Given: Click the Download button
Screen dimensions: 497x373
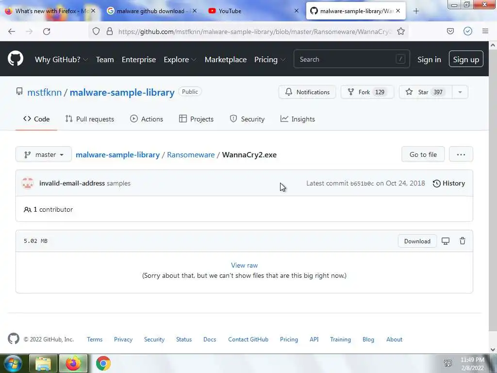Looking at the screenshot, I should [417, 241].
